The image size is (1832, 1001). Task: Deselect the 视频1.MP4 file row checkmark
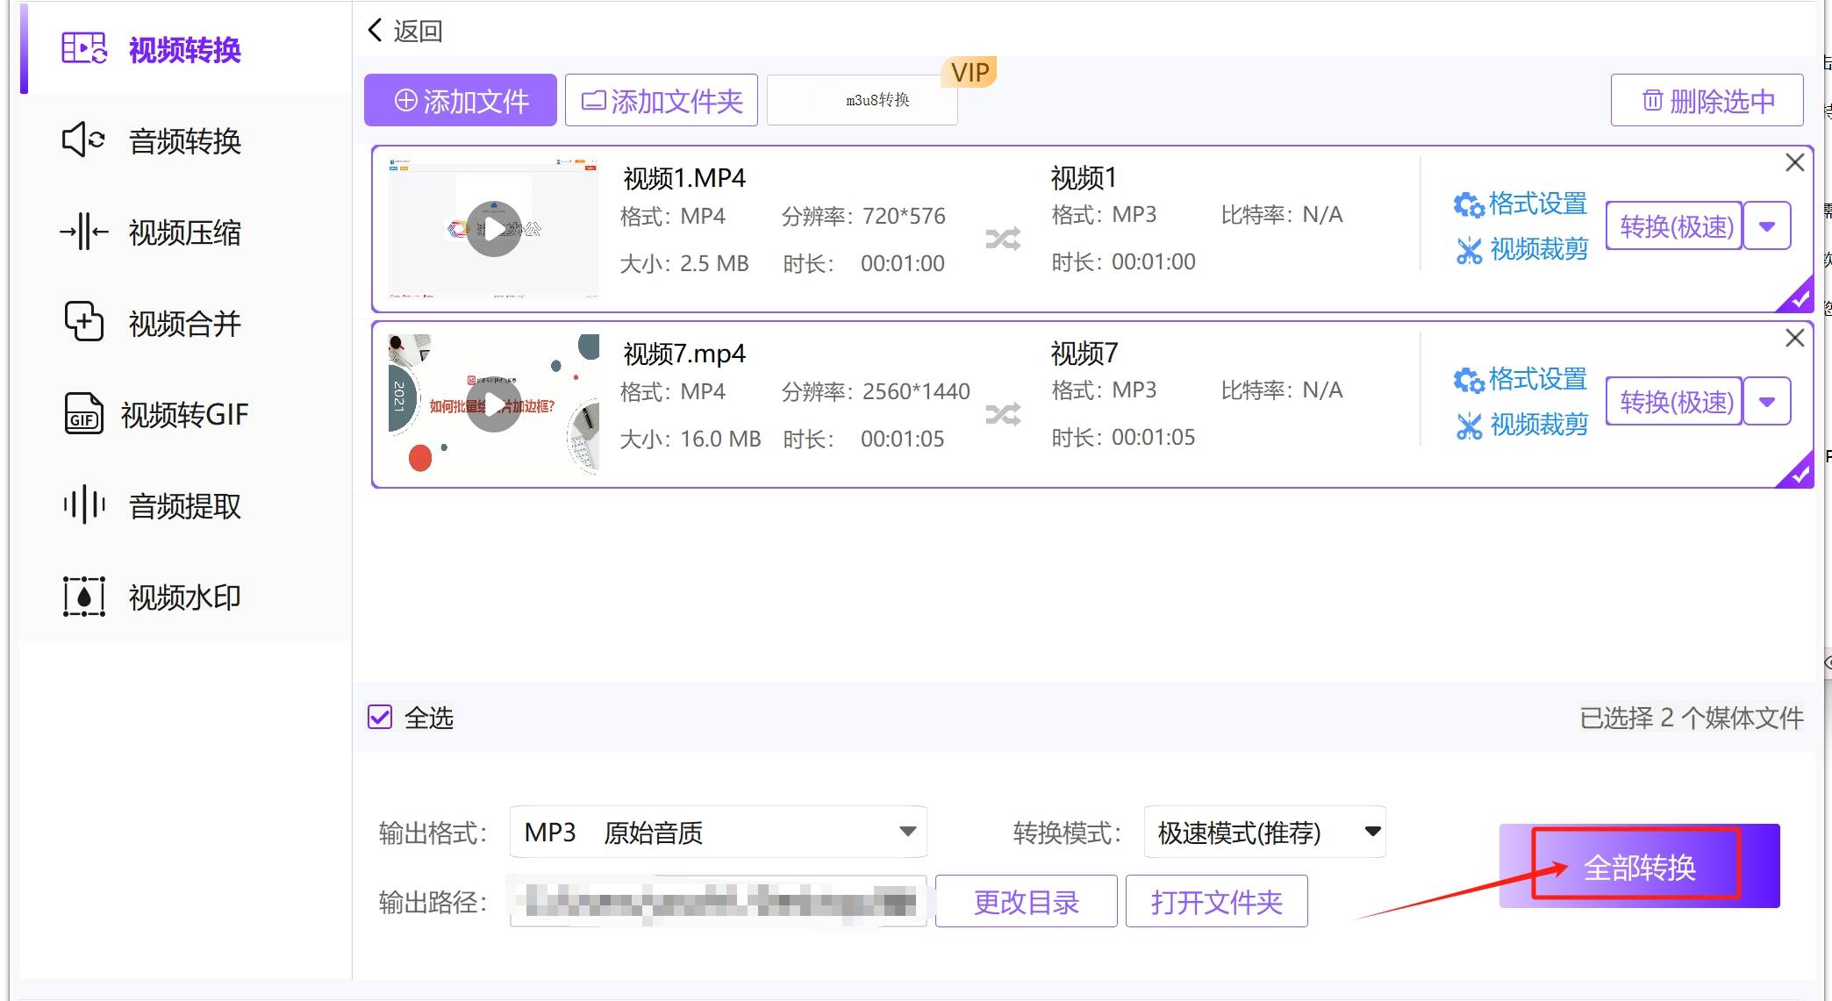point(1799,299)
